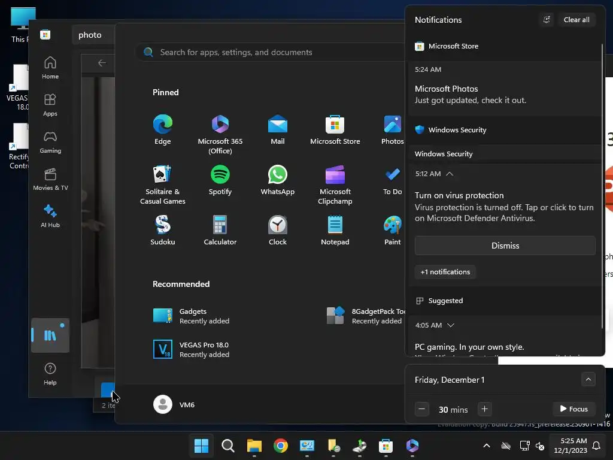Clear all notifications

coord(576,20)
